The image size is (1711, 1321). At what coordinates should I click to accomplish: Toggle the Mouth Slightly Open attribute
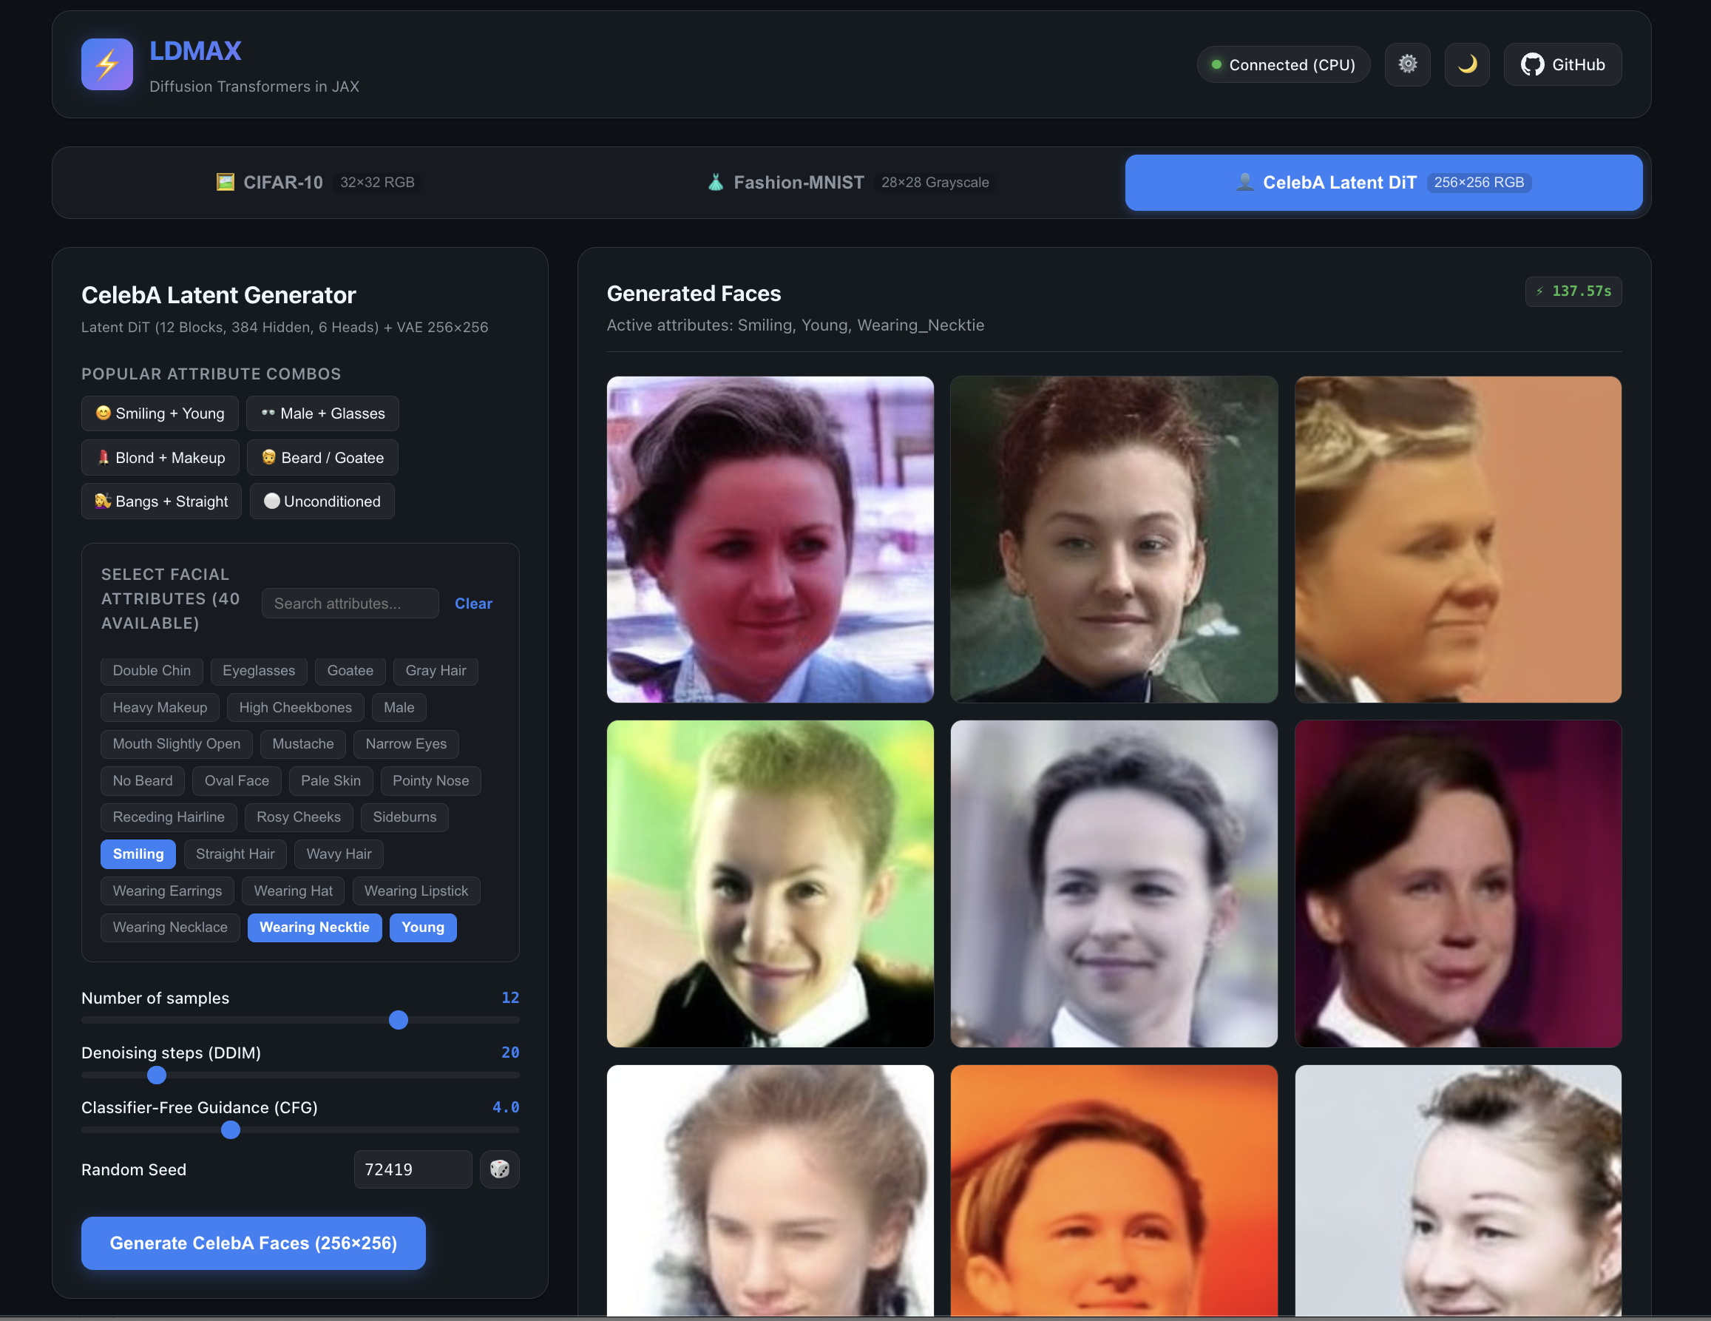click(176, 743)
